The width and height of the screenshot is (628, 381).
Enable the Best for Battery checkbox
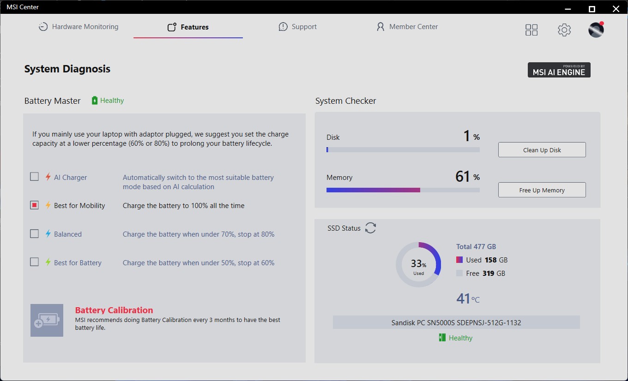[34, 262]
